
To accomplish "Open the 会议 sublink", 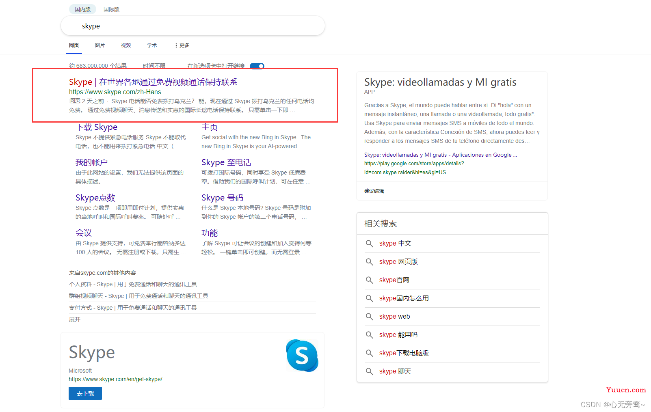I will [x=84, y=233].
